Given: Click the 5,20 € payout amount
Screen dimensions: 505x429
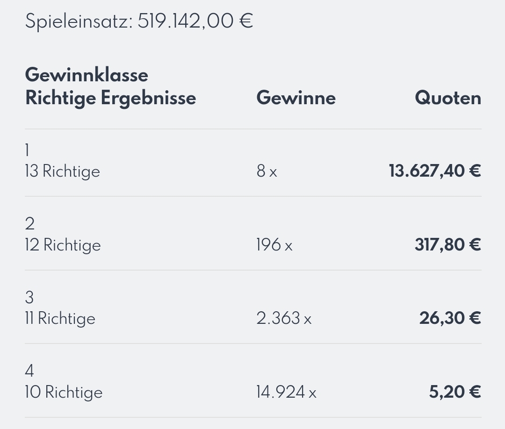Looking at the screenshot, I should 455,392.
